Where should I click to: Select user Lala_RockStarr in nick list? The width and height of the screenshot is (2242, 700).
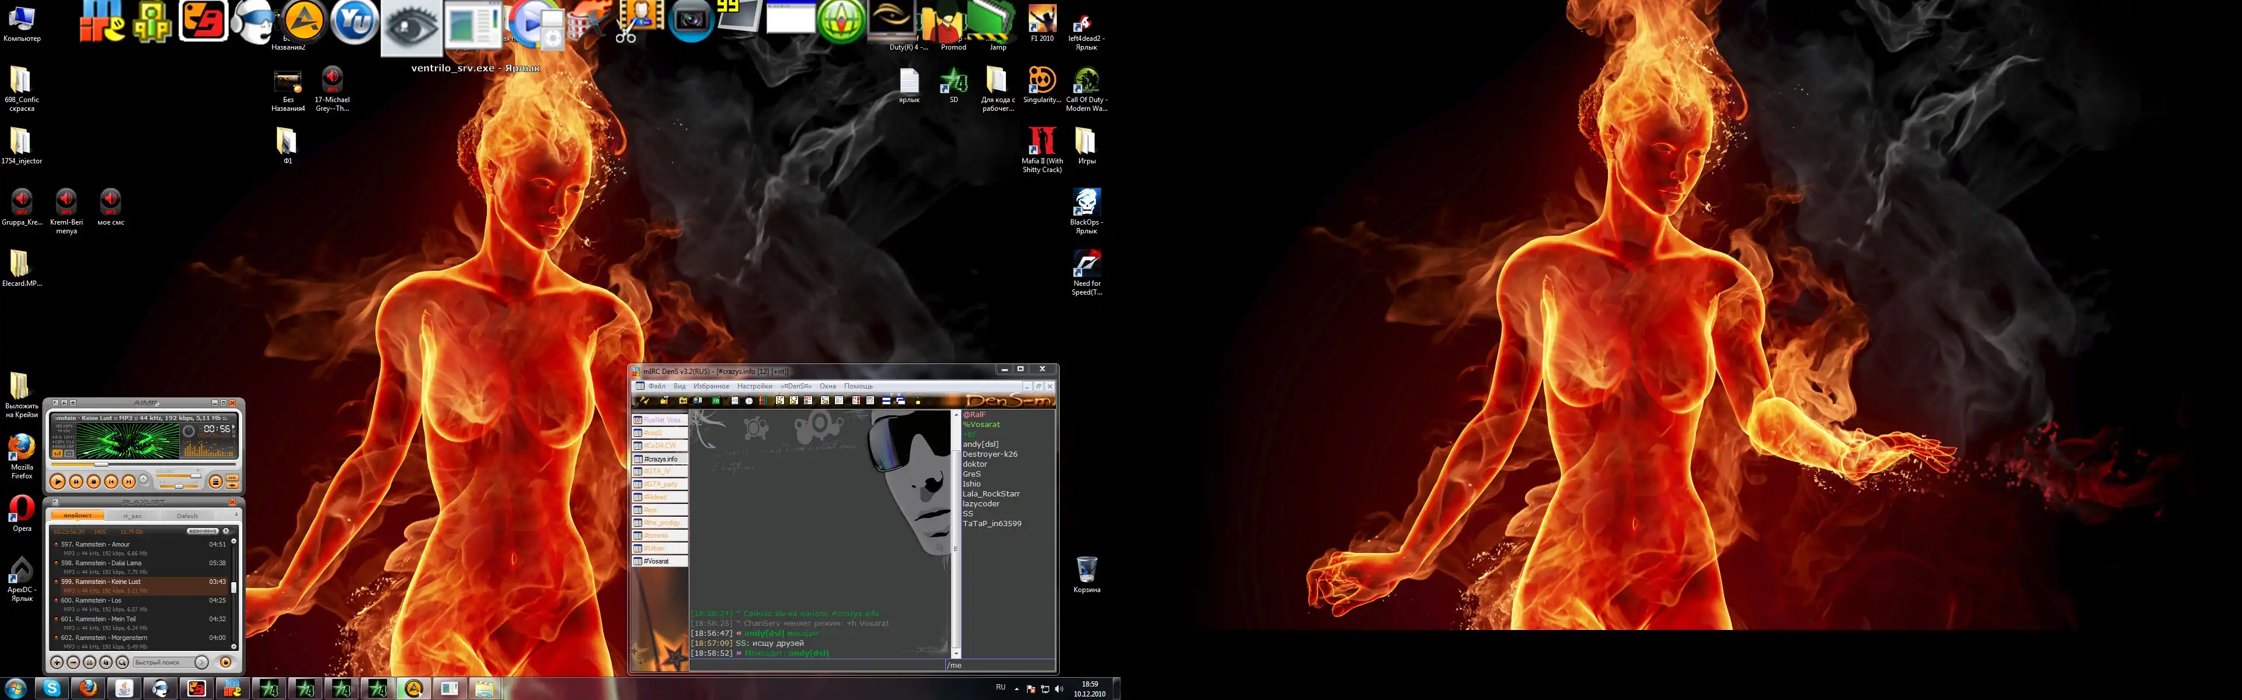(990, 494)
